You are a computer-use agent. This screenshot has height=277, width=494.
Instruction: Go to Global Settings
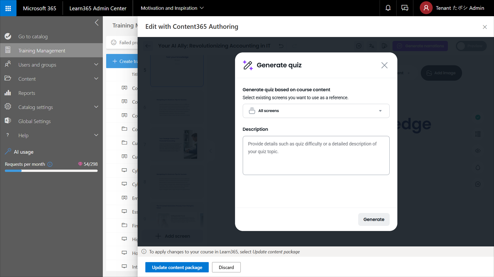tap(34, 121)
